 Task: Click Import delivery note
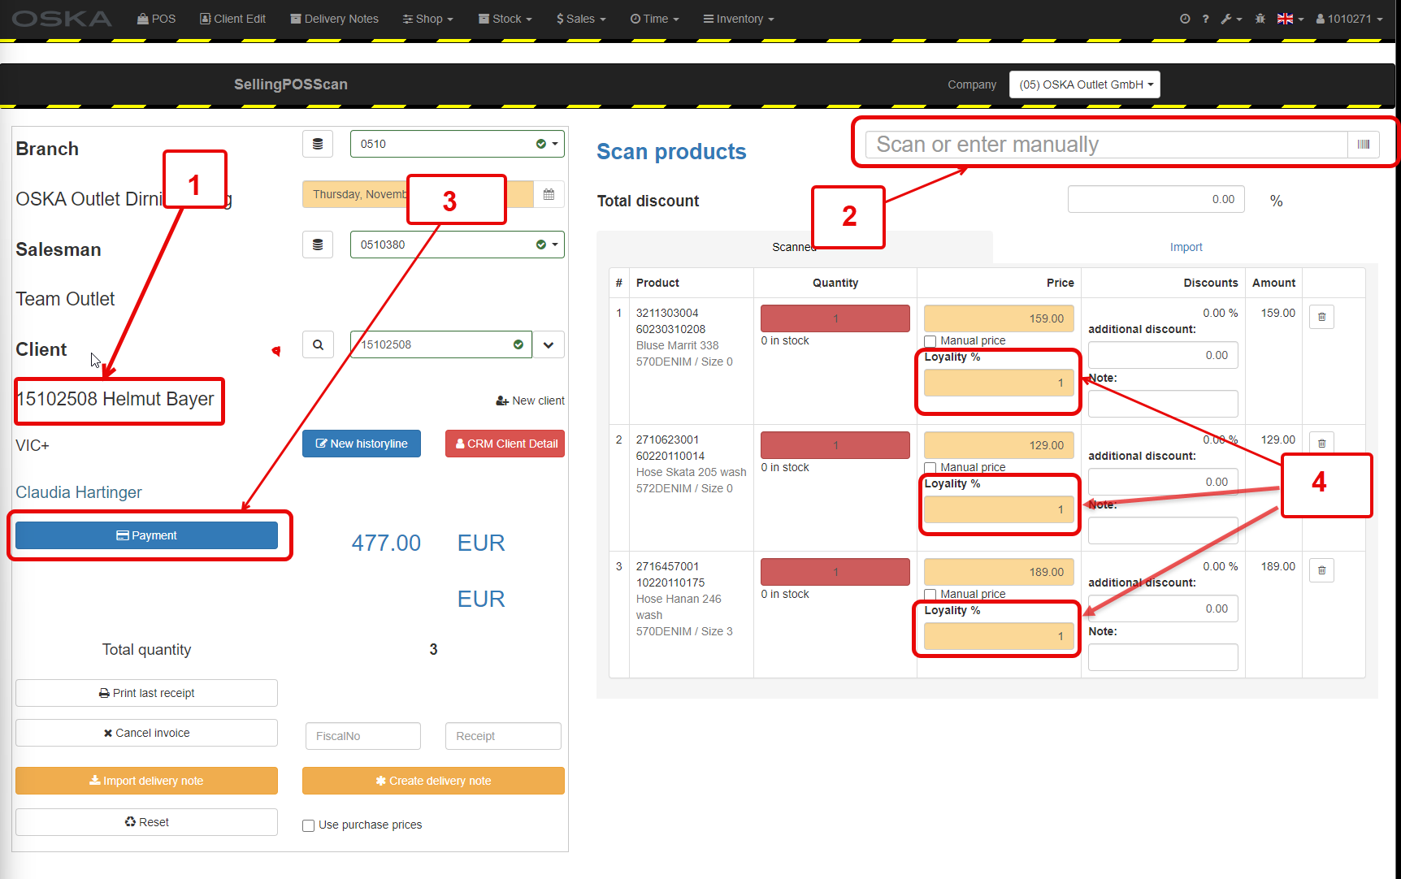pyautogui.click(x=146, y=781)
